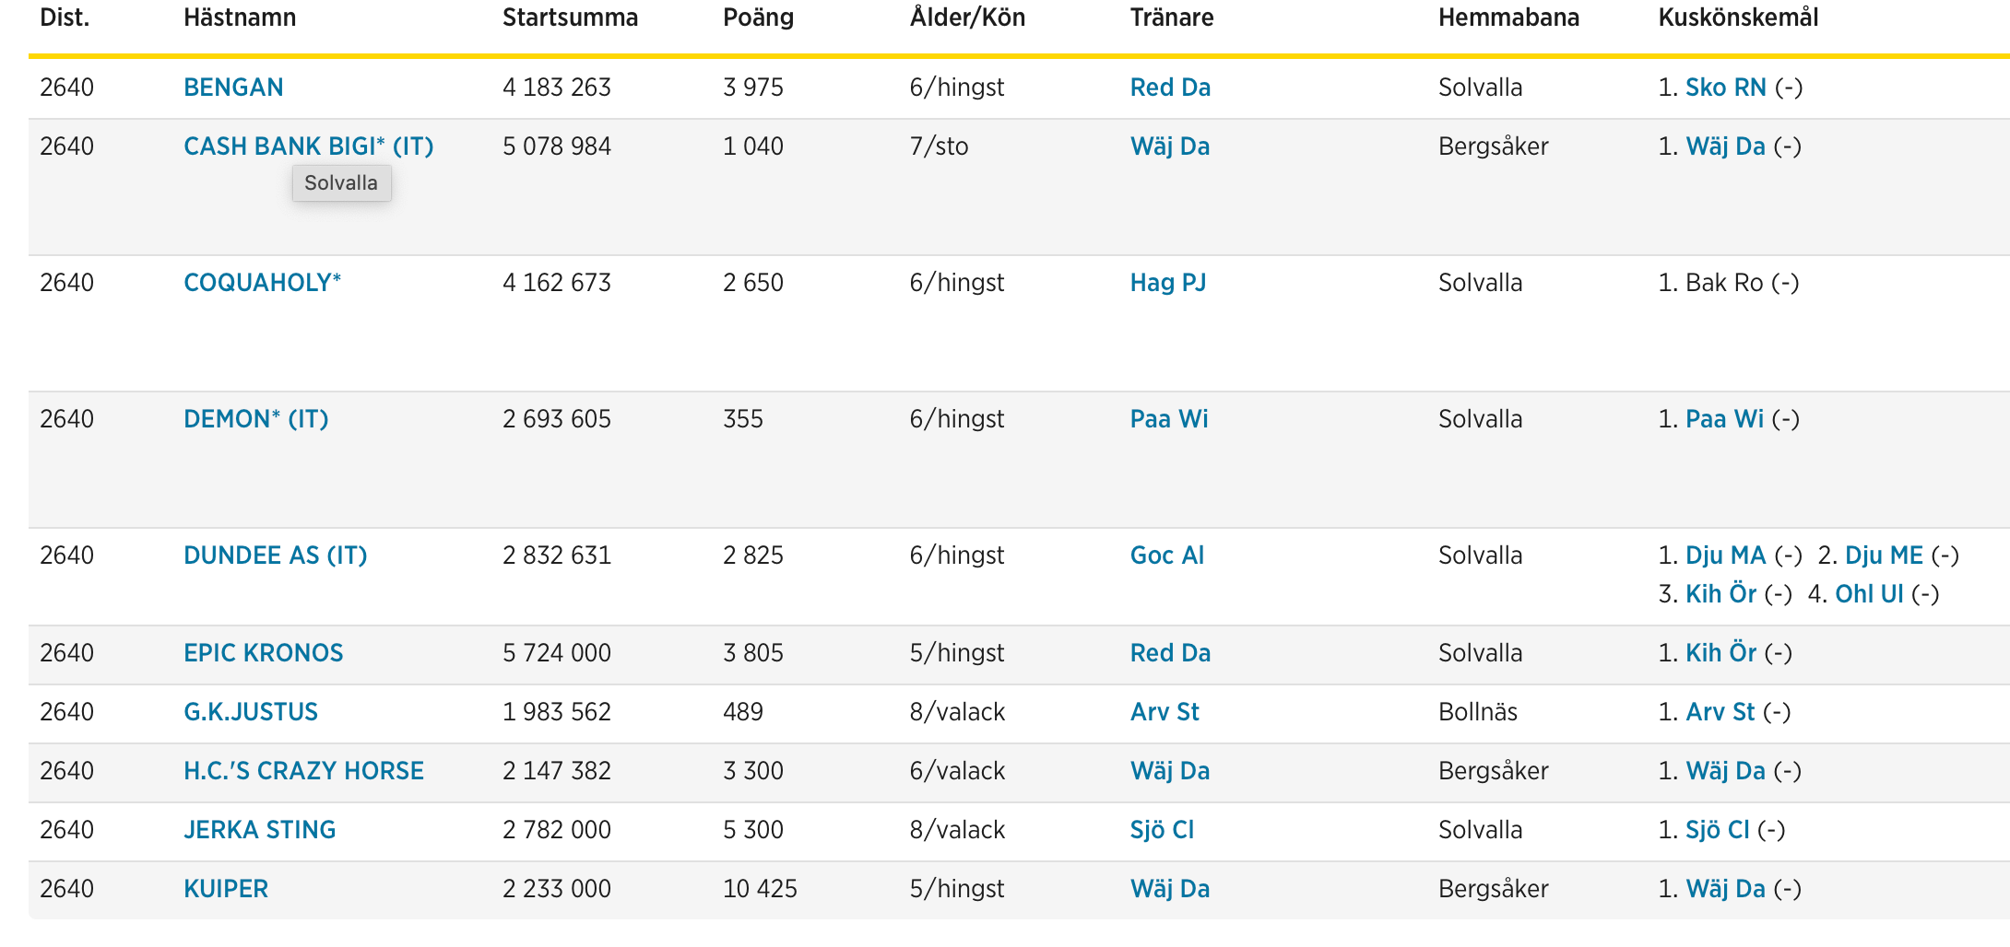The image size is (2010, 947).
Task: Click trainer Goc Al link
Action: coord(1166,555)
